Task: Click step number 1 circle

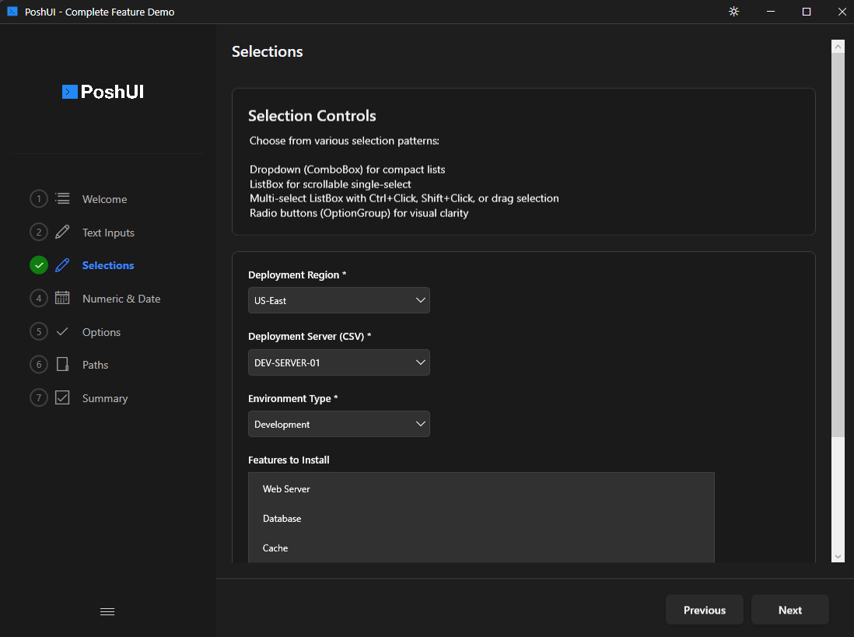Action: pyautogui.click(x=39, y=199)
